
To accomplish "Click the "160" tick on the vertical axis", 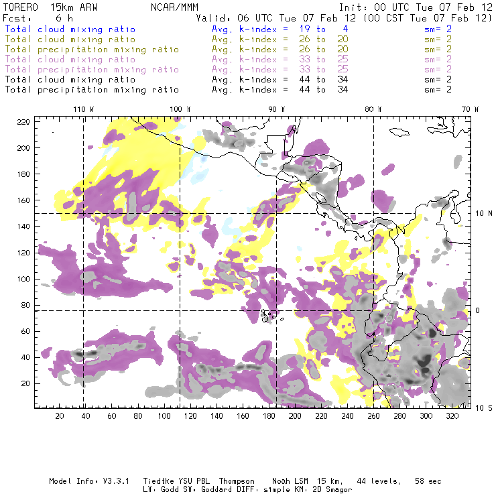I will (23, 200).
